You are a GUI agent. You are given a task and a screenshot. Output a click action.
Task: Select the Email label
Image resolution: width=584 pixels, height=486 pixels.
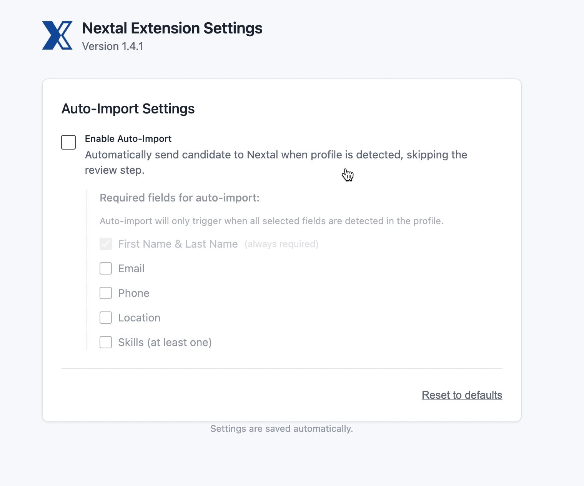131,268
